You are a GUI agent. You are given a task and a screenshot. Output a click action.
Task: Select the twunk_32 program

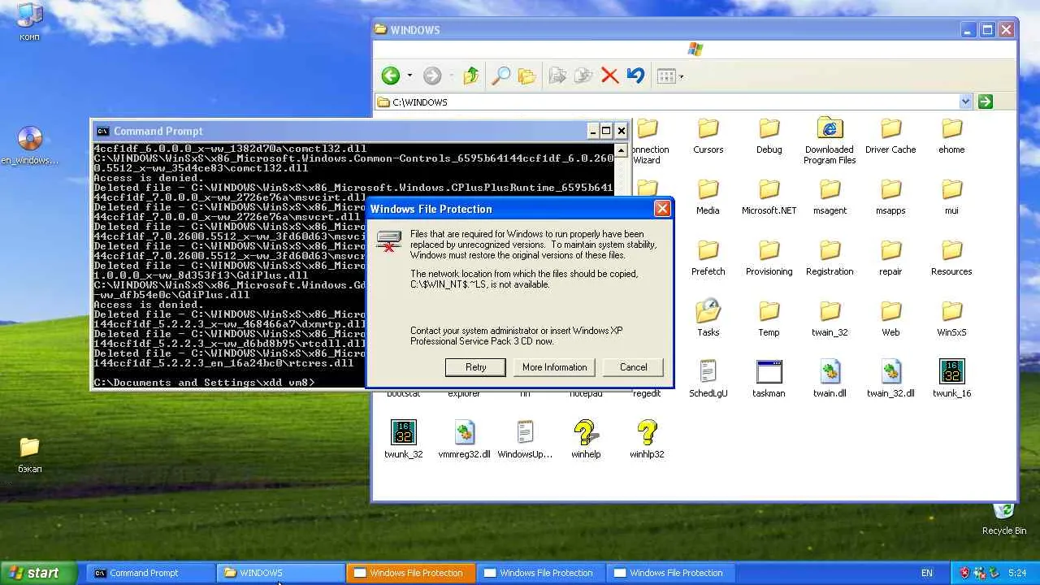point(403,440)
